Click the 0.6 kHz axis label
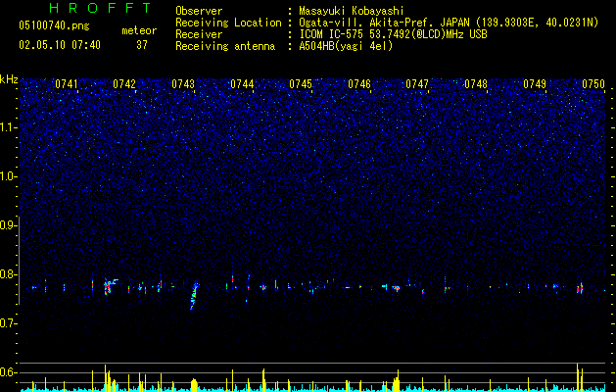This screenshot has width=616, height=392. tap(8, 372)
